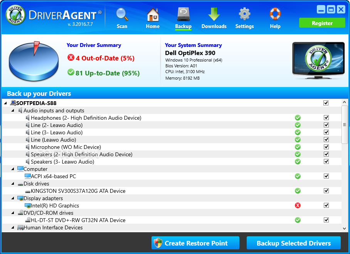Uncheck the Intel(R) HD Graphics checkbox

coord(326,206)
